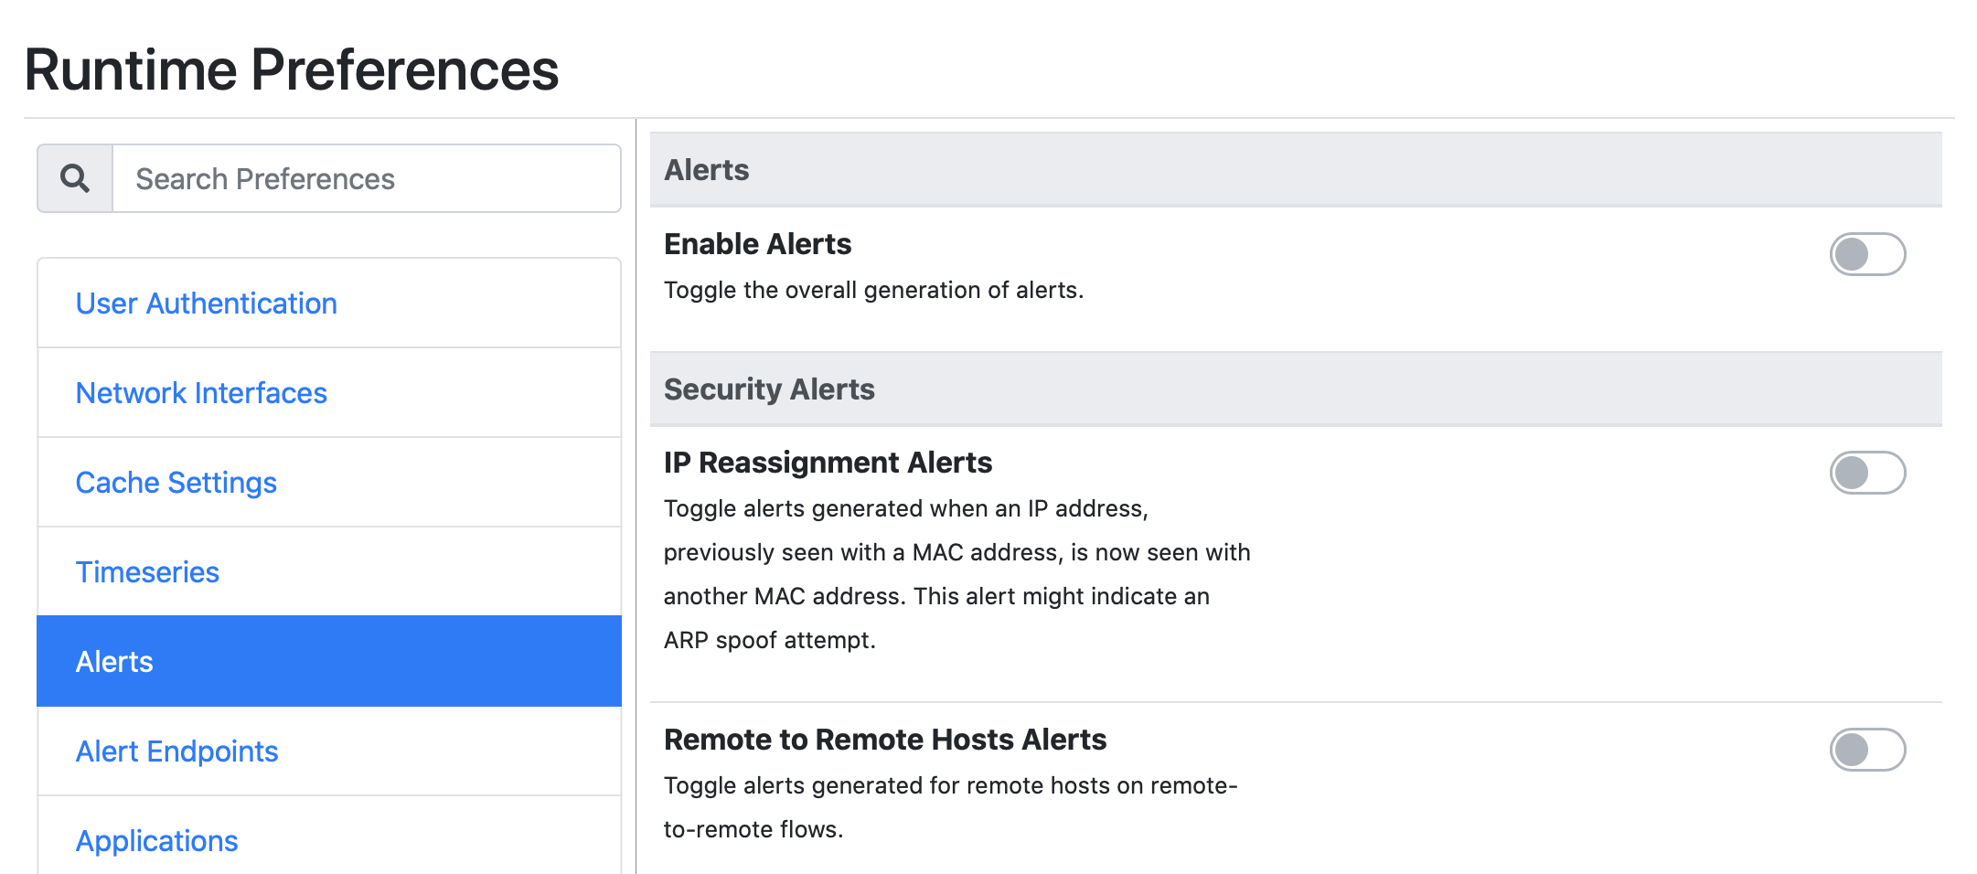
Task: Click the IP Reassignment Alerts heading
Action: click(828, 462)
